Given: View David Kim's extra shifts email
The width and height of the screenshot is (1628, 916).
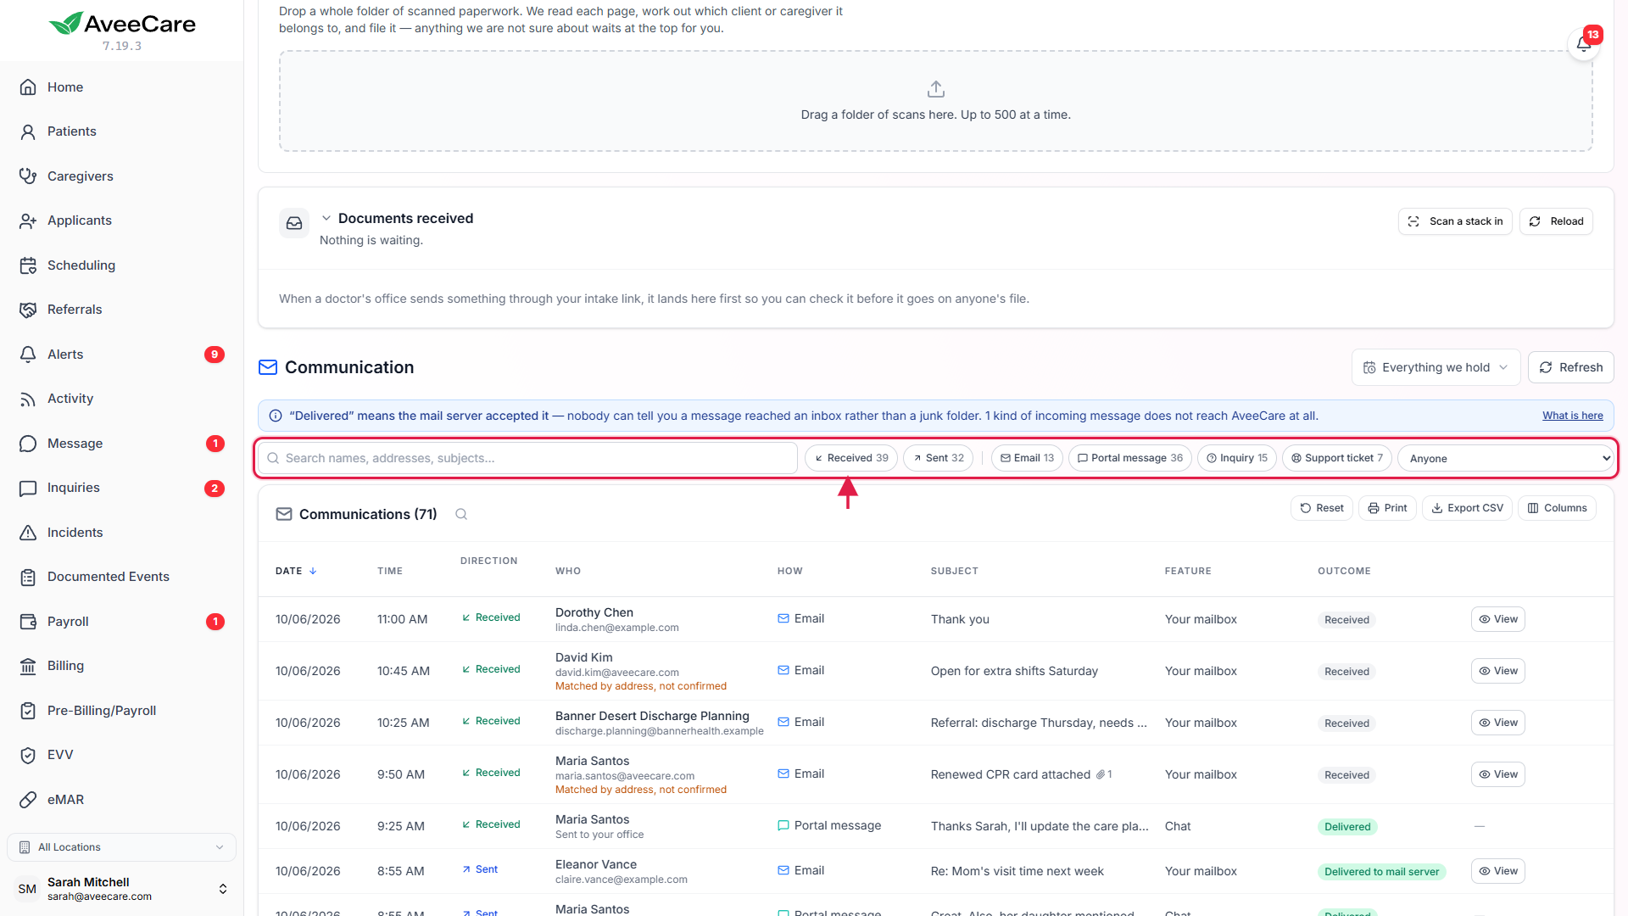Looking at the screenshot, I should pos(1497,671).
